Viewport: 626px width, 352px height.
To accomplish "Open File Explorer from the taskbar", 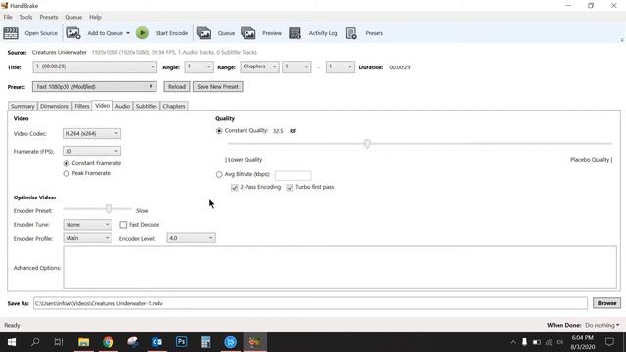I will point(83,342).
